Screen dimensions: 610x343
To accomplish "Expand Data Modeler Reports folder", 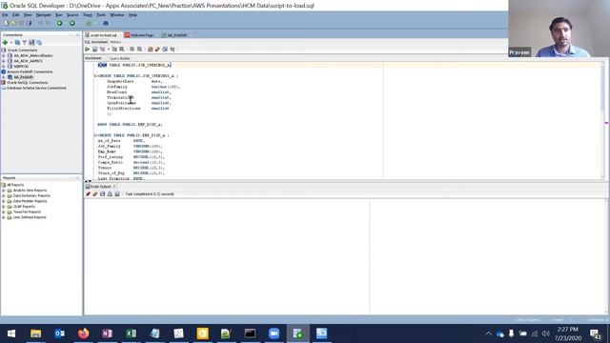I will [4, 201].
